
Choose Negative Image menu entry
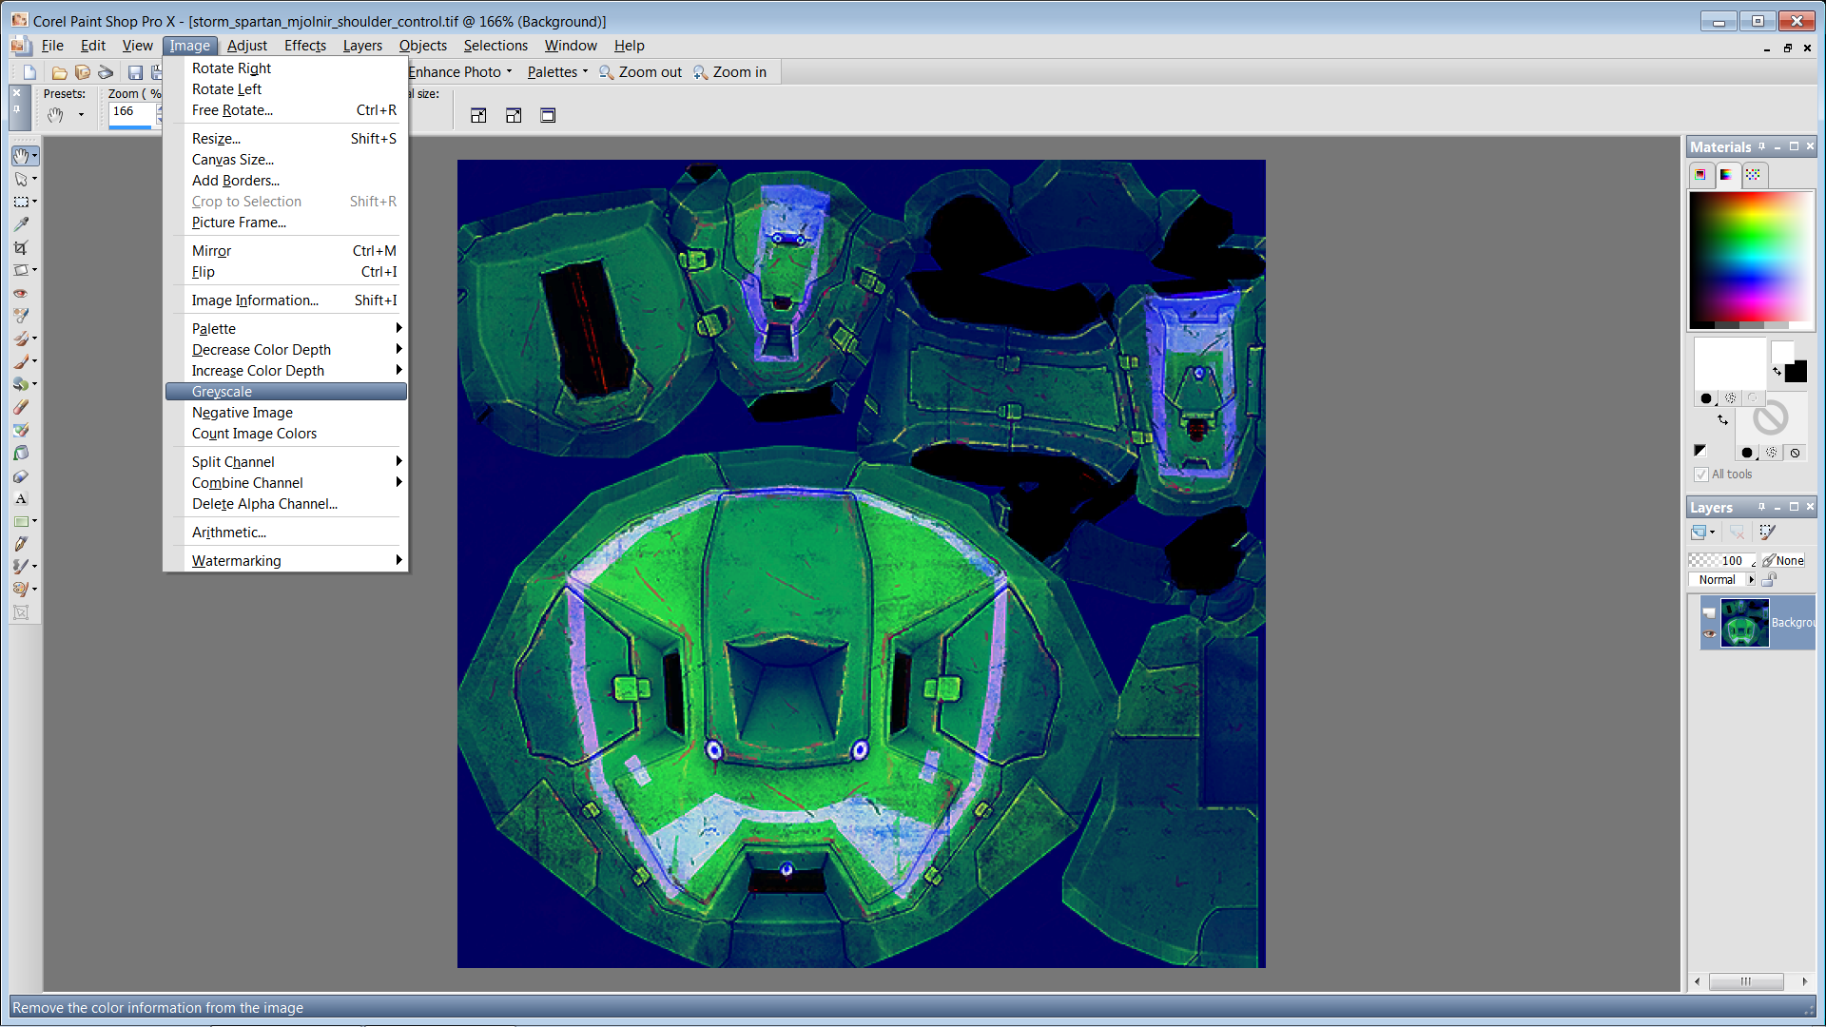pos(286,413)
